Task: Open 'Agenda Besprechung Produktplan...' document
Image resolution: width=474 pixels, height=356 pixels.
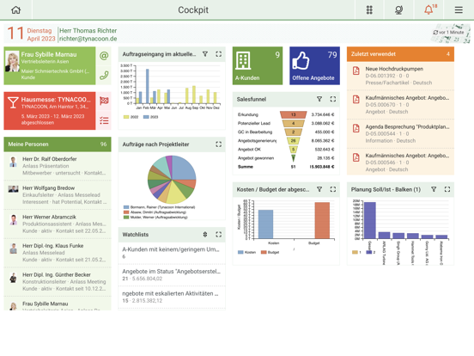Action: tap(400, 133)
